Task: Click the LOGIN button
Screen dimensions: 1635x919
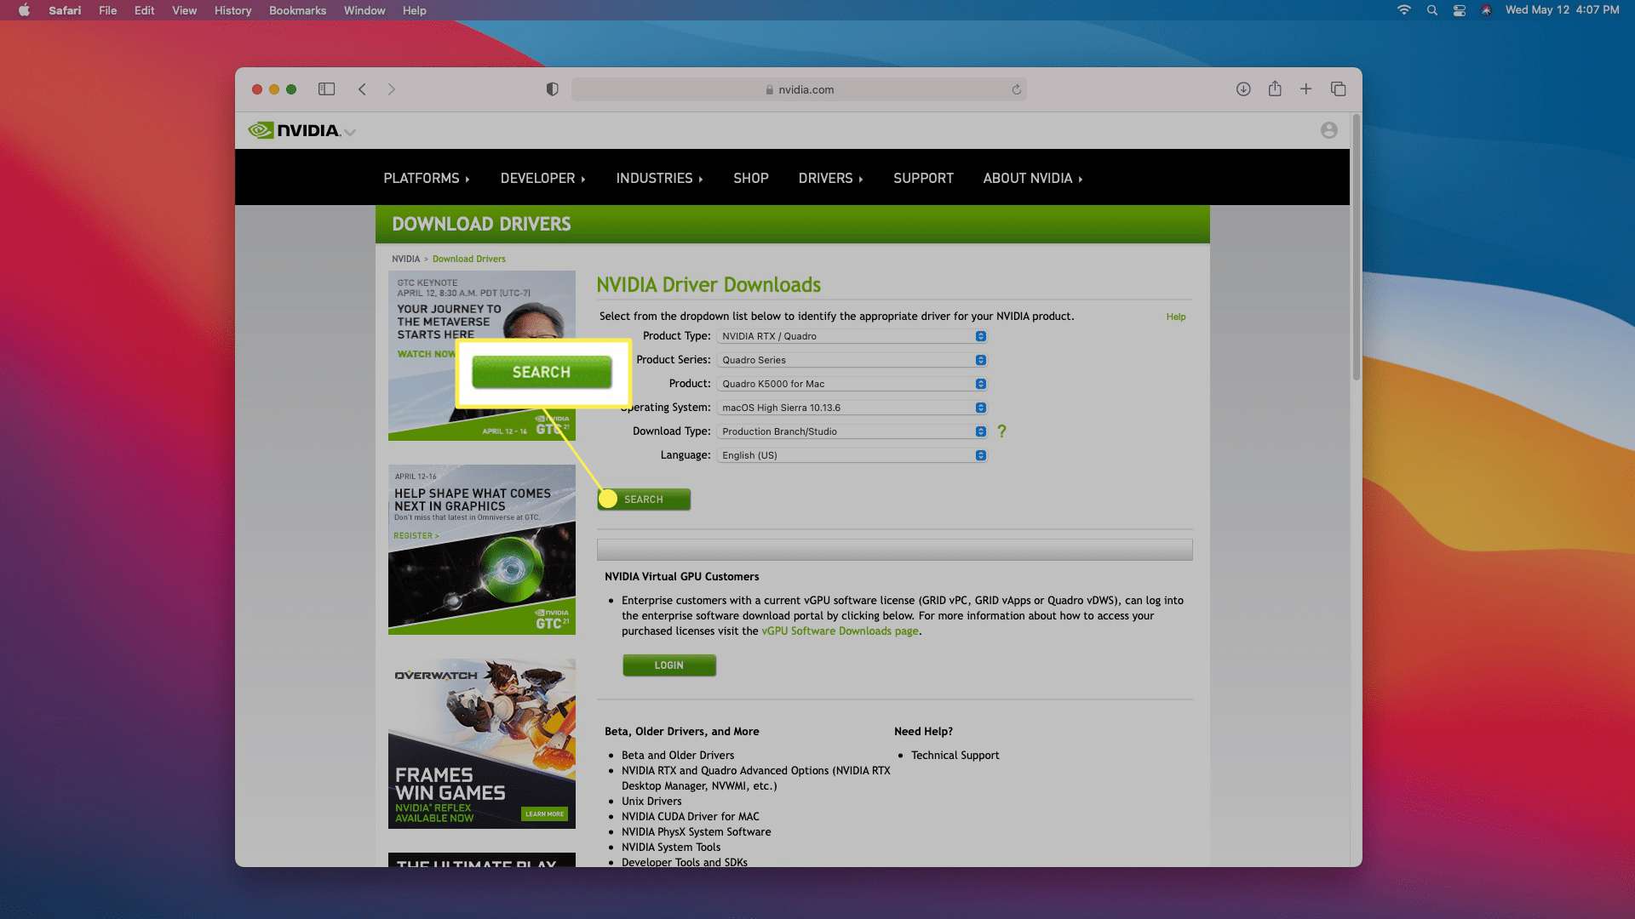Action: [669, 665]
